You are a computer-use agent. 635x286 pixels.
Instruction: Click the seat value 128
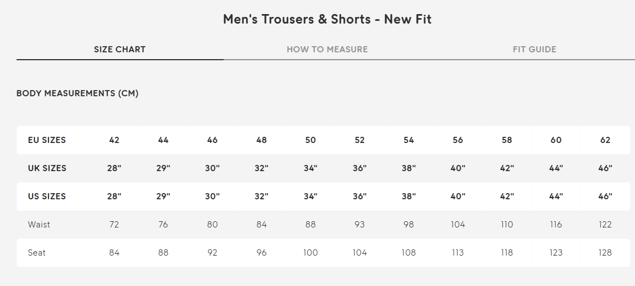605,253
